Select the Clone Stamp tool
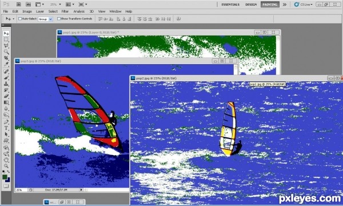 [6, 84]
